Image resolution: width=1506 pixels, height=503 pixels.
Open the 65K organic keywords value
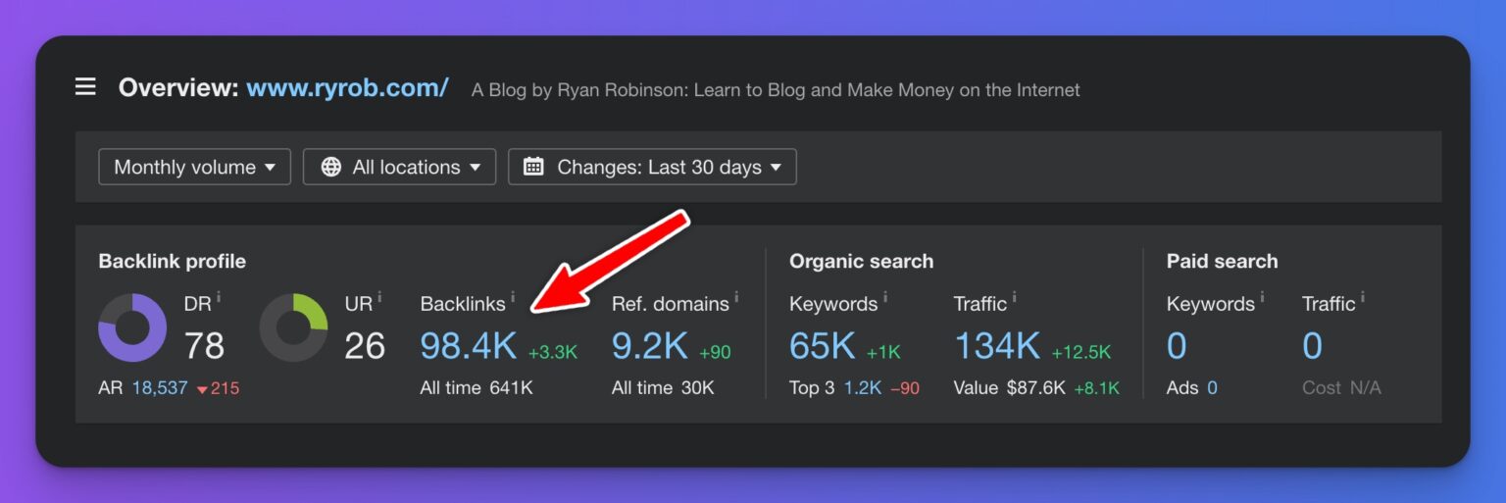(823, 346)
